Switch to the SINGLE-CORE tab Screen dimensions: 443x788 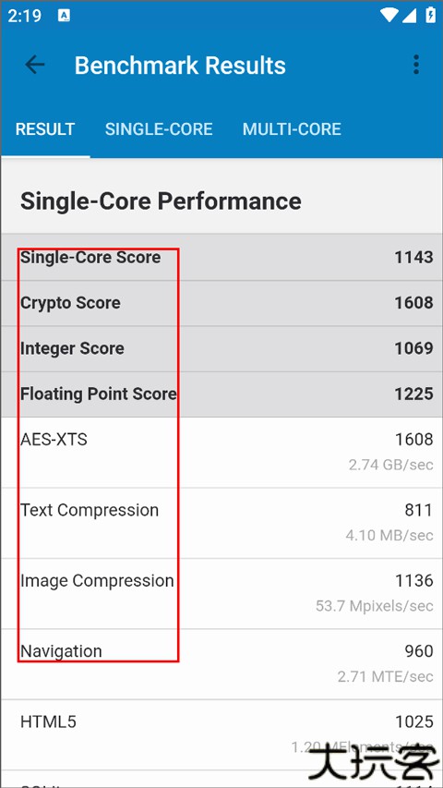[159, 129]
